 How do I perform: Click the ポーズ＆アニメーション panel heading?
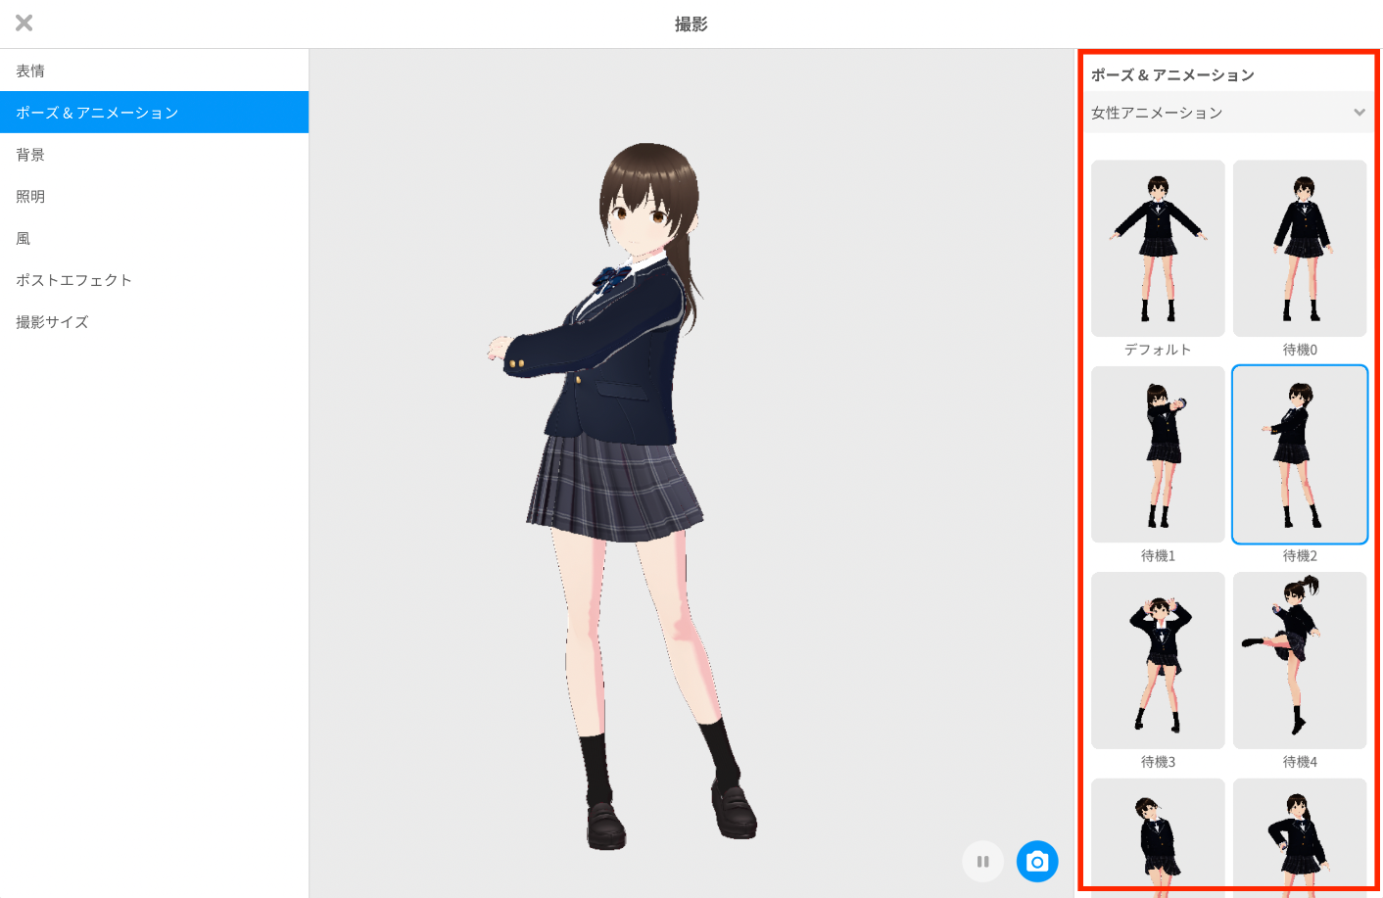click(x=1172, y=74)
